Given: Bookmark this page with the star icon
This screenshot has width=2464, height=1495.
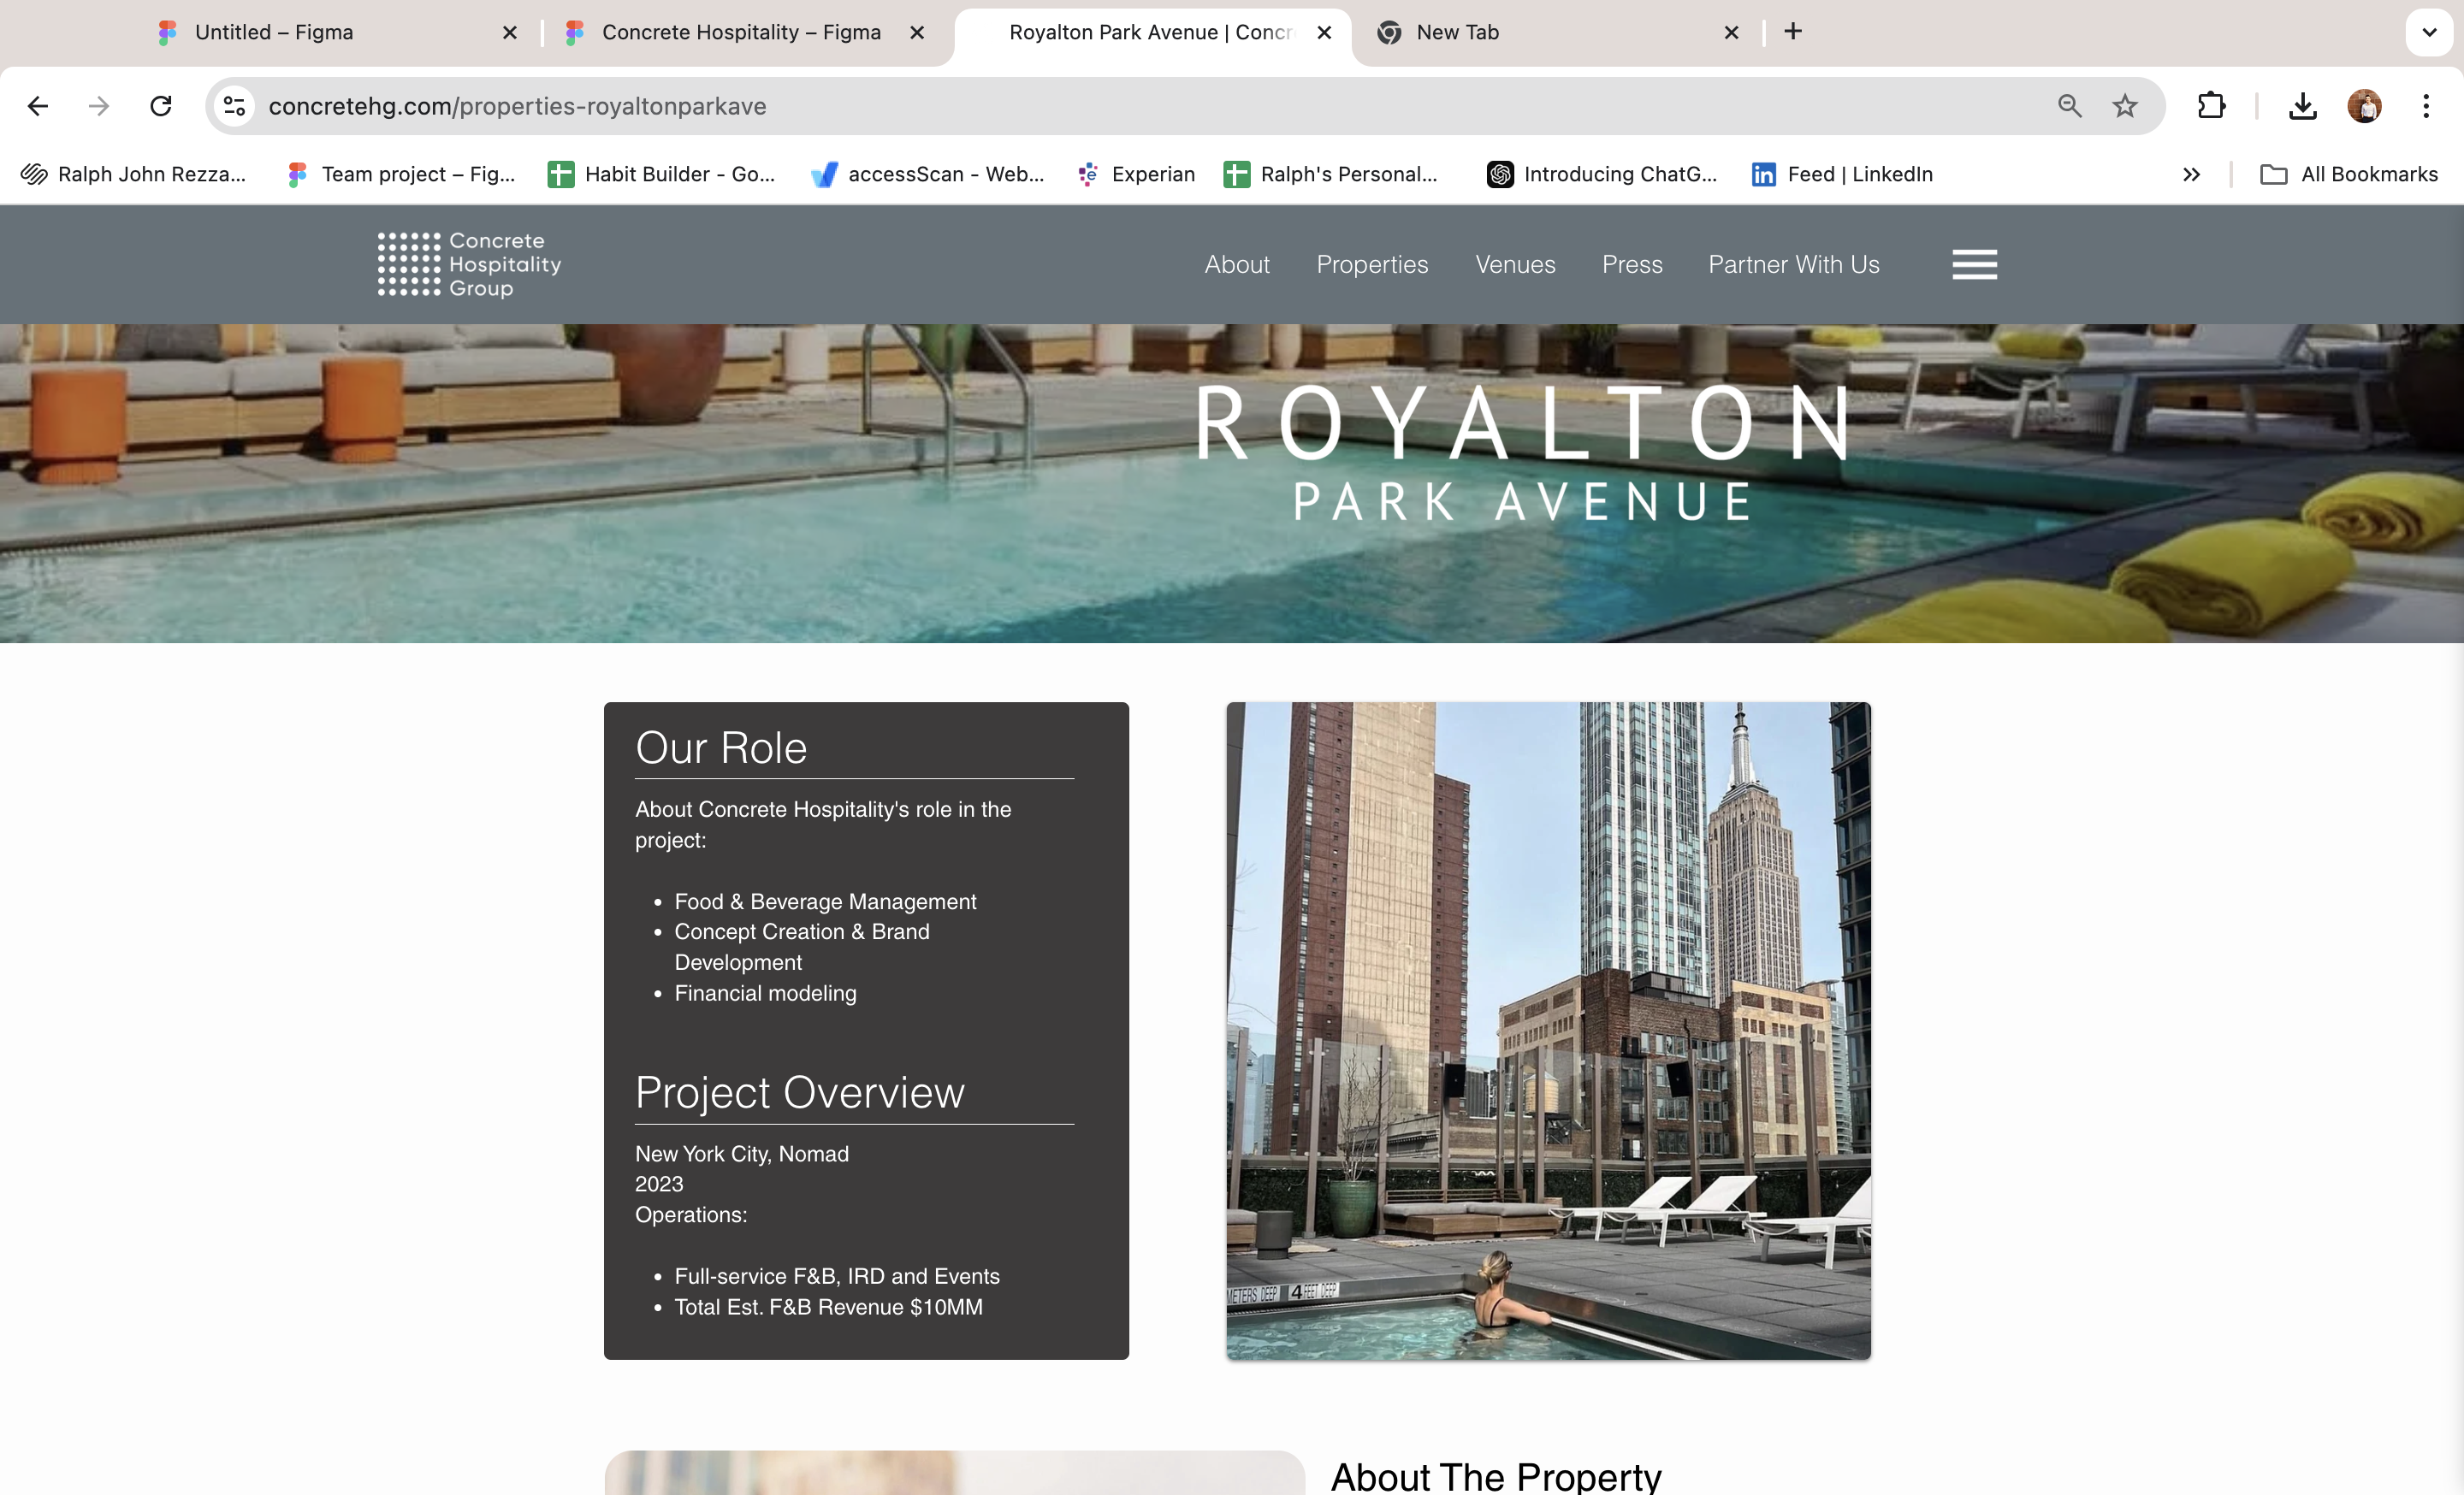Looking at the screenshot, I should 2125,106.
